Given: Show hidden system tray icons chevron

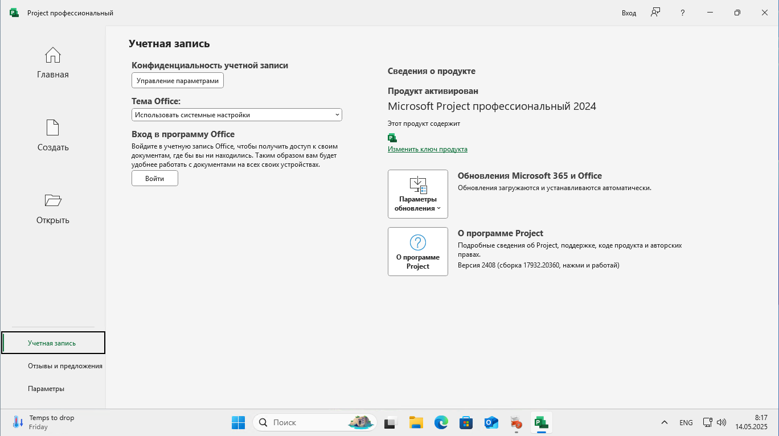Looking at the screenshot, I should click(664, 423).
